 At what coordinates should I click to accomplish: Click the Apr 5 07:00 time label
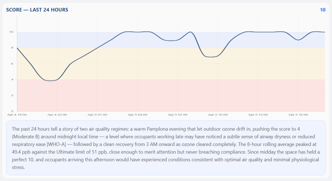click(x=178, y=115)
